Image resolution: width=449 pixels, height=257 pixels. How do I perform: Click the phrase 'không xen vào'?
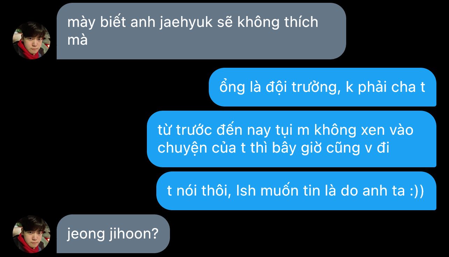364,130
